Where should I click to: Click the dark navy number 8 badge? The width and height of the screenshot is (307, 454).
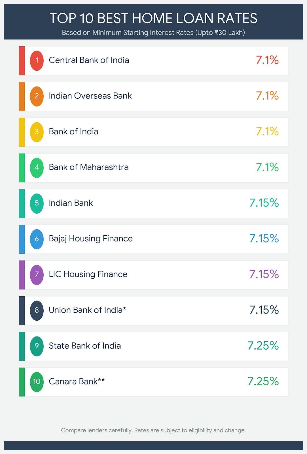coord(37,310)
